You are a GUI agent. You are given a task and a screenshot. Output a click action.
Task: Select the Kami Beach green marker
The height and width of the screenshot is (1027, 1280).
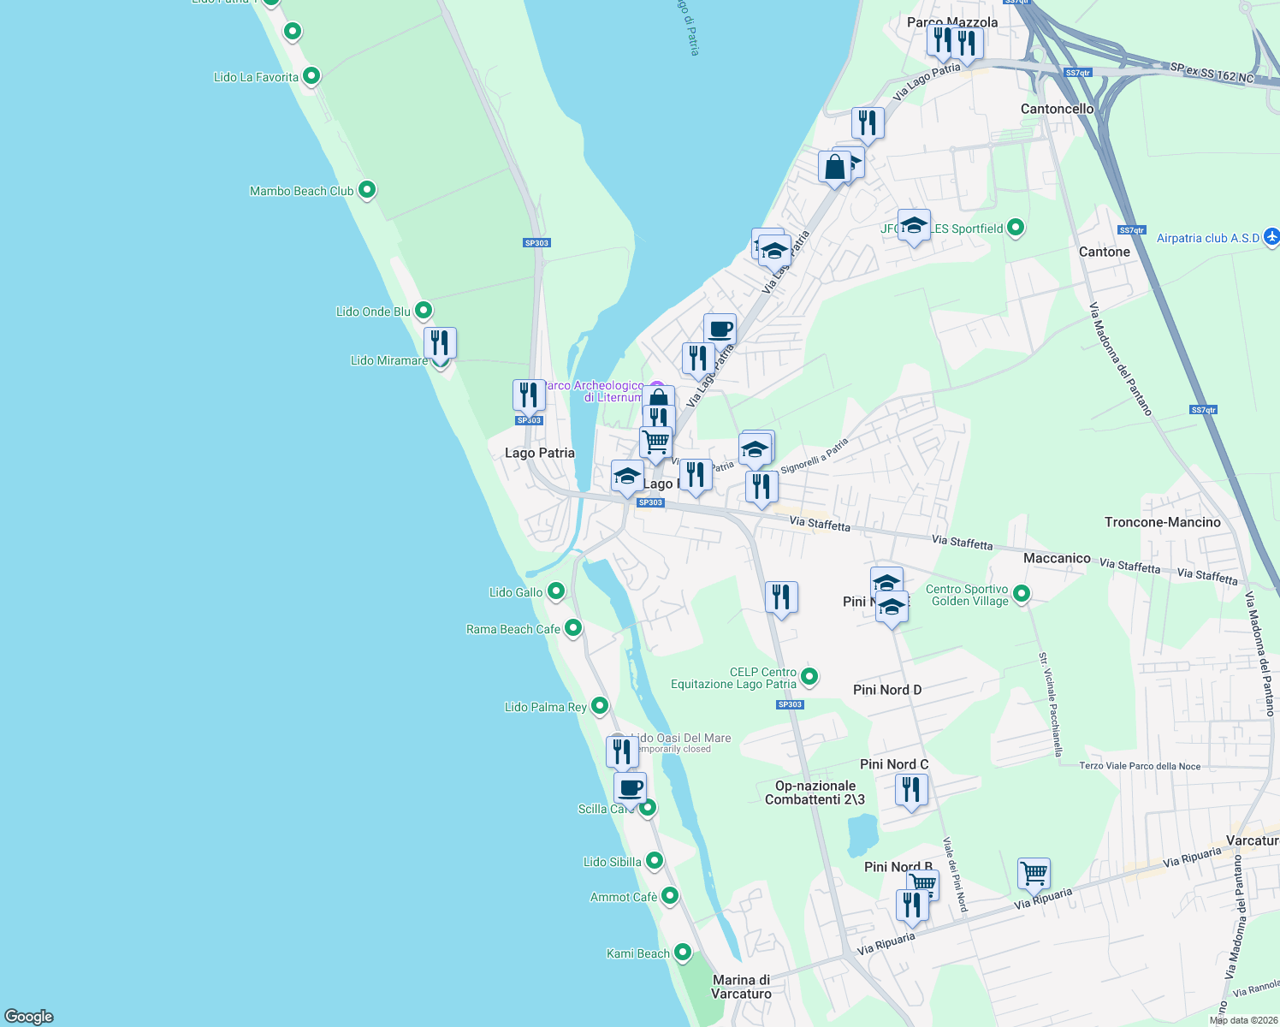[682, 951]
